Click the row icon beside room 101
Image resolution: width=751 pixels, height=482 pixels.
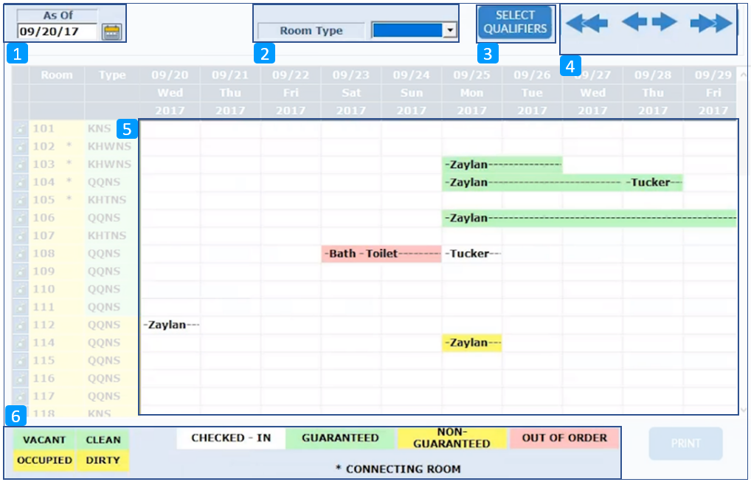coord(21,129)
